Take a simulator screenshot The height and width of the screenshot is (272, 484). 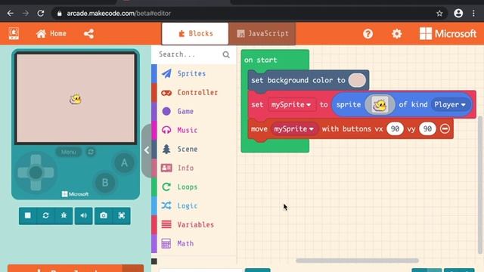coord(104,215)
